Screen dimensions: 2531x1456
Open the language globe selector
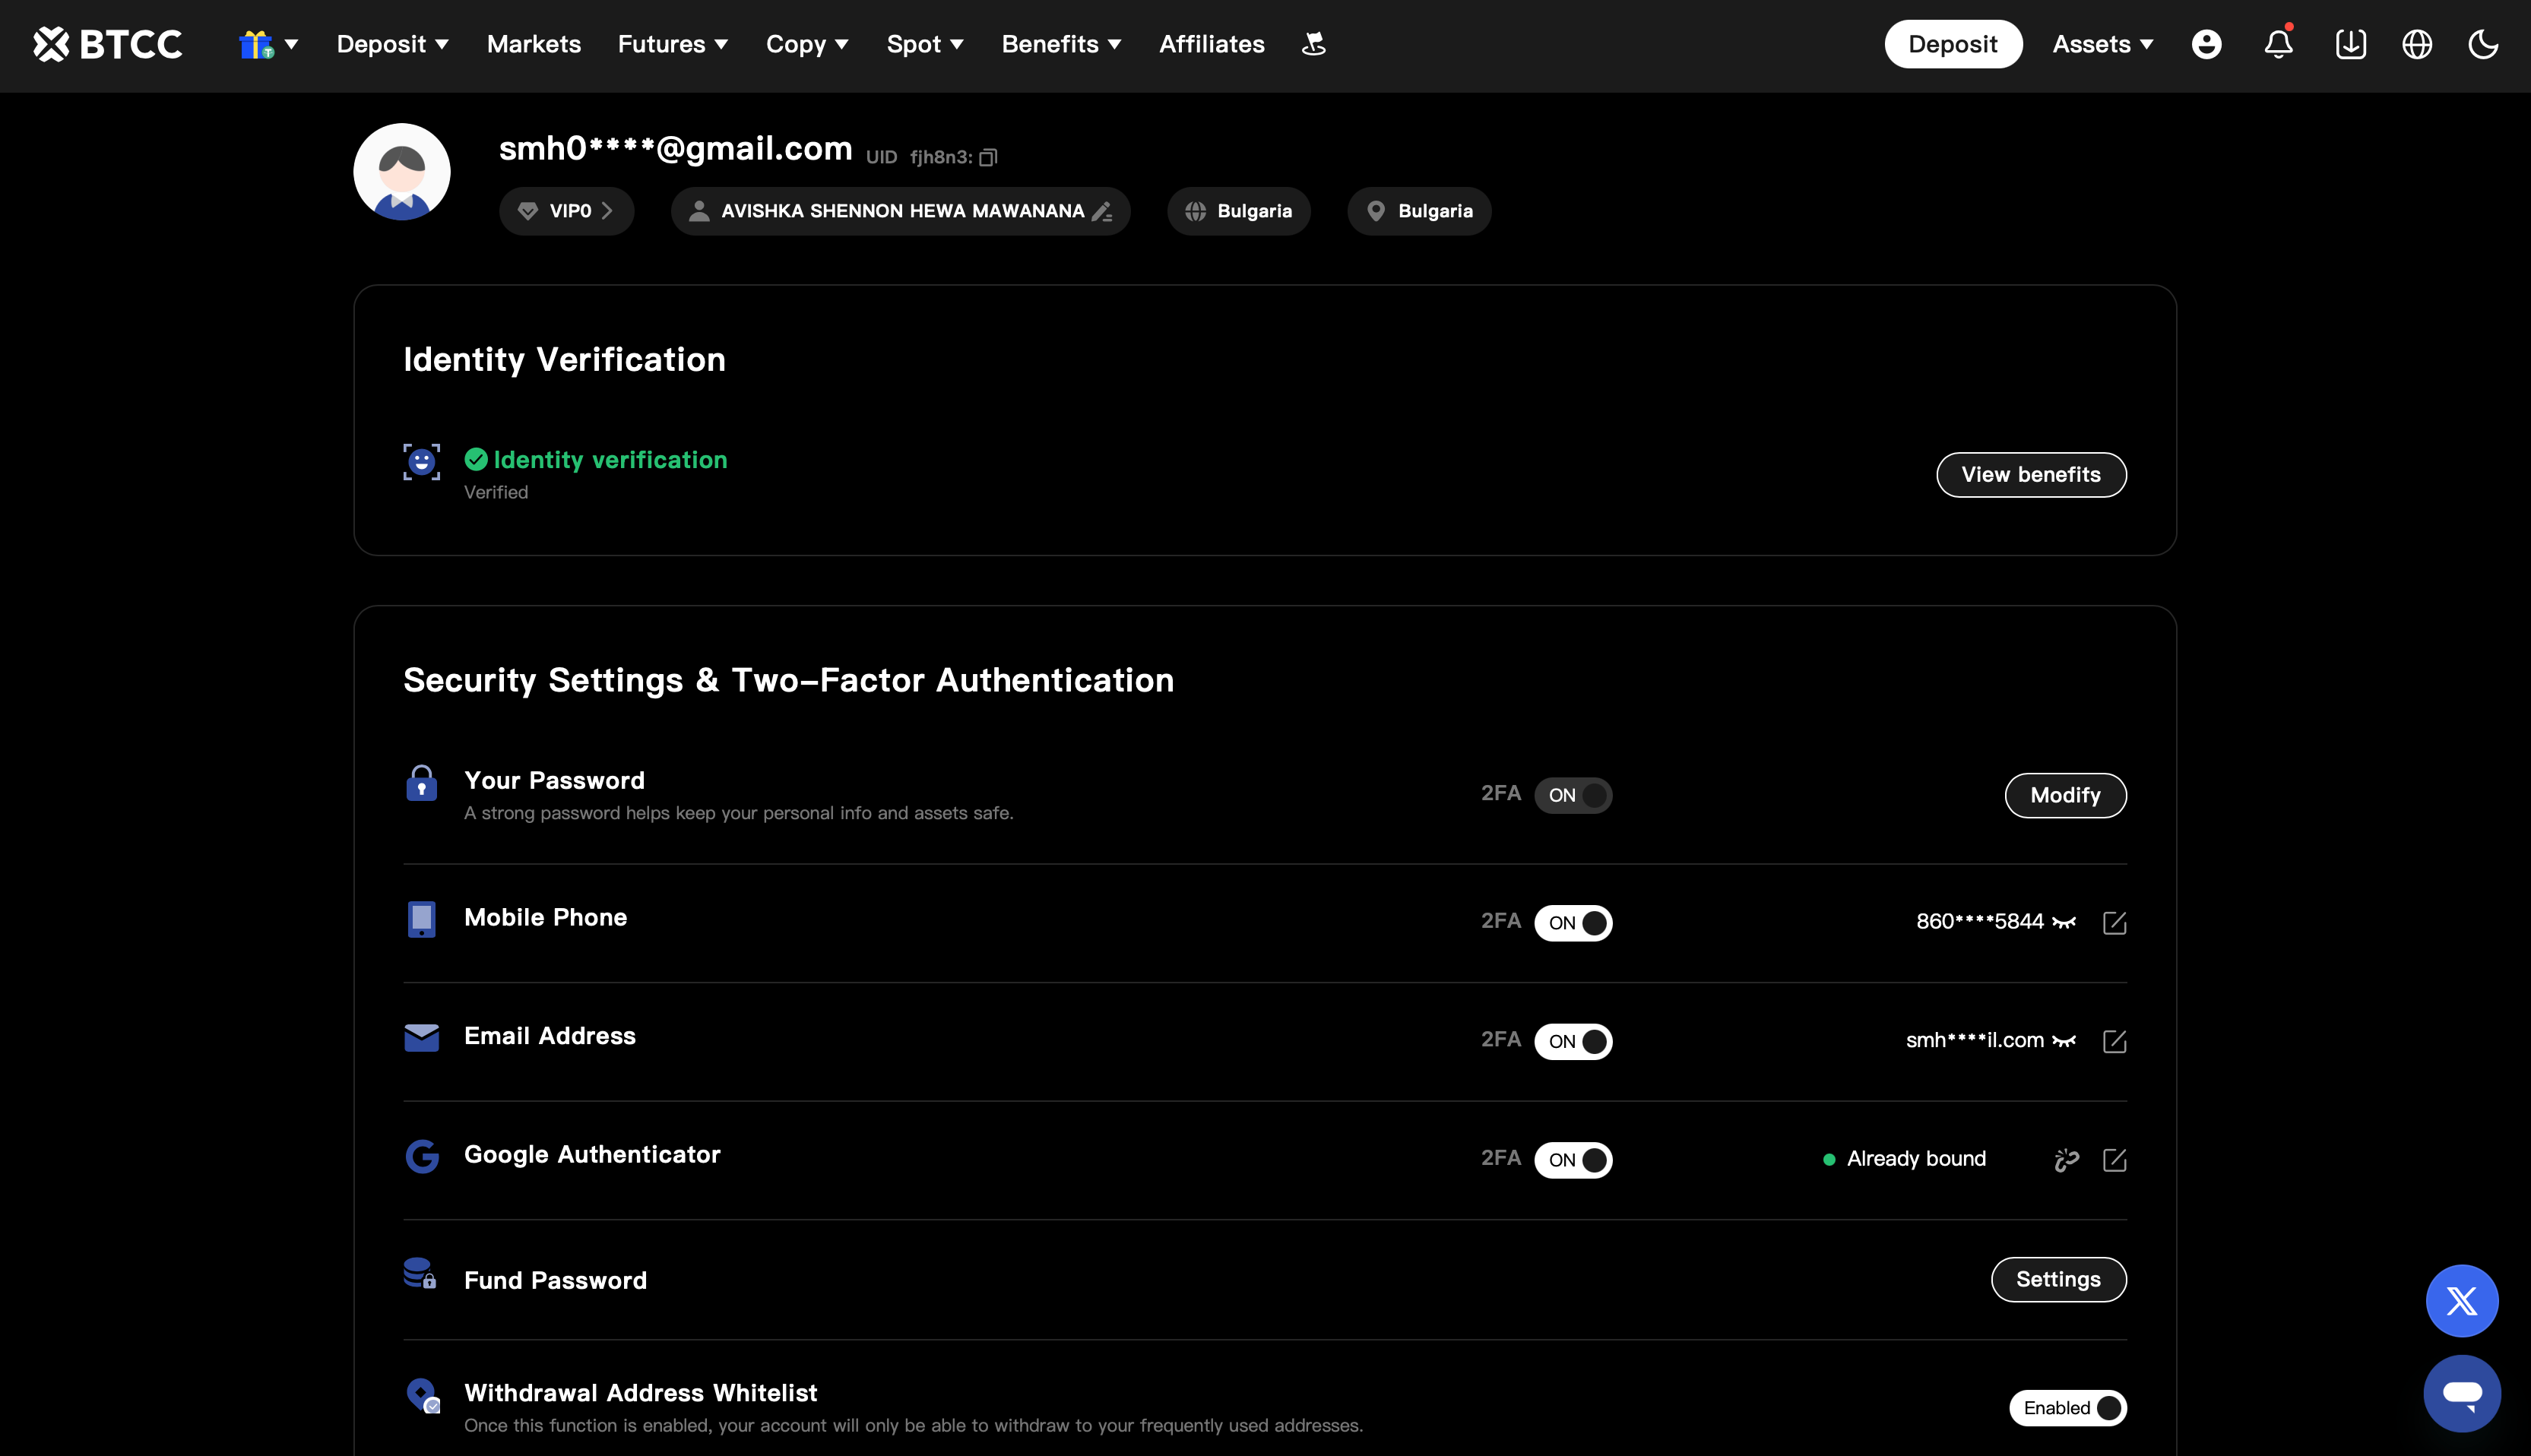(2417, 44)
